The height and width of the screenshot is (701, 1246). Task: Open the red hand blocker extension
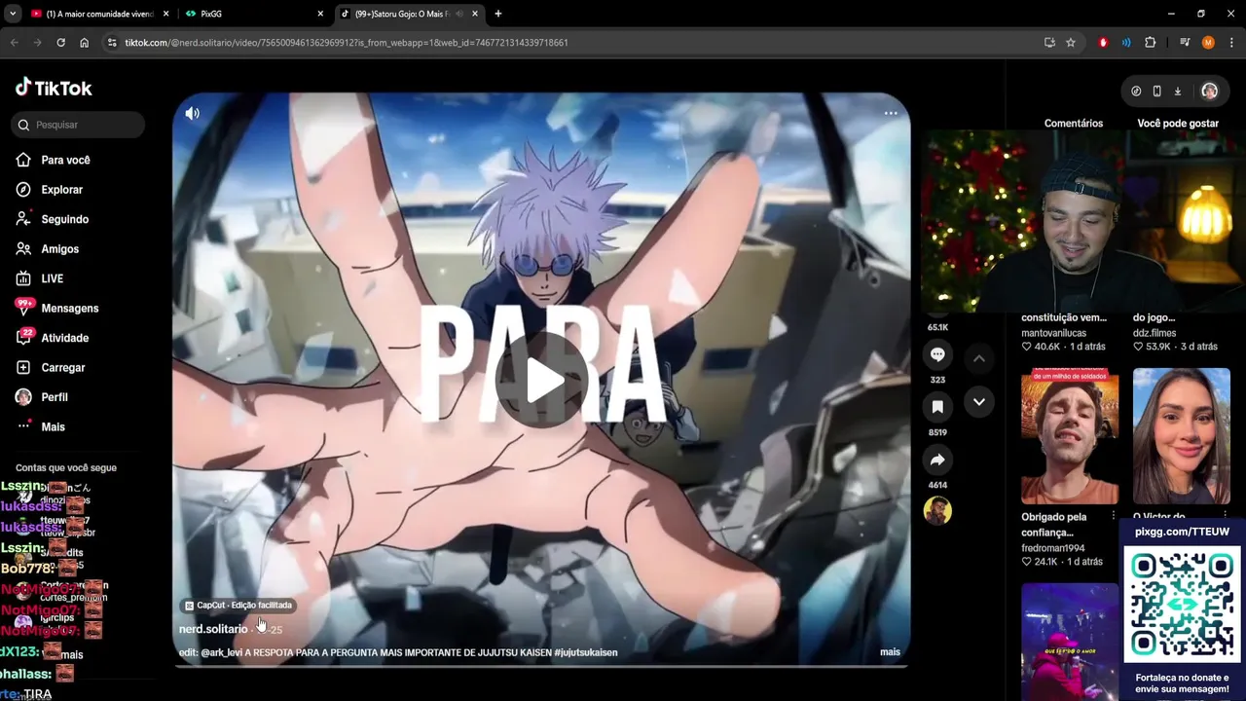[x=1103, y=43]
